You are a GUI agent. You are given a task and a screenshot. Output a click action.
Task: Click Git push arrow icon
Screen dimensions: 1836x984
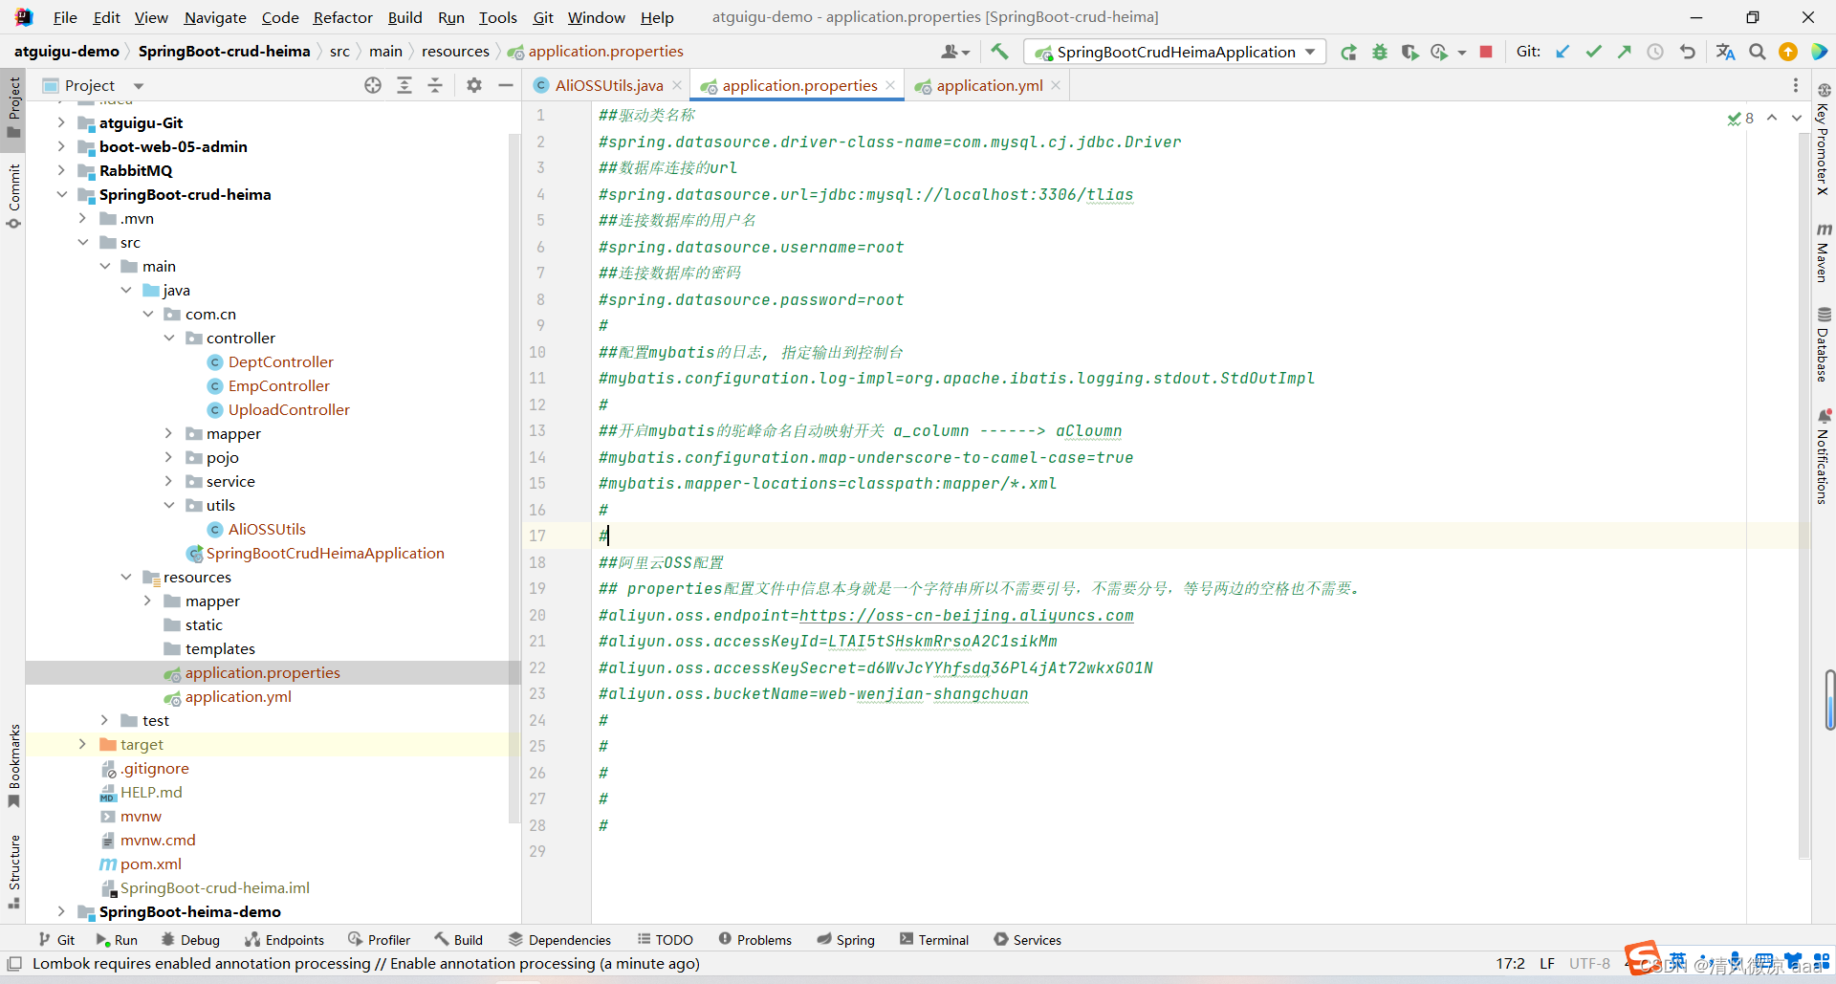tap(1624, 52)
